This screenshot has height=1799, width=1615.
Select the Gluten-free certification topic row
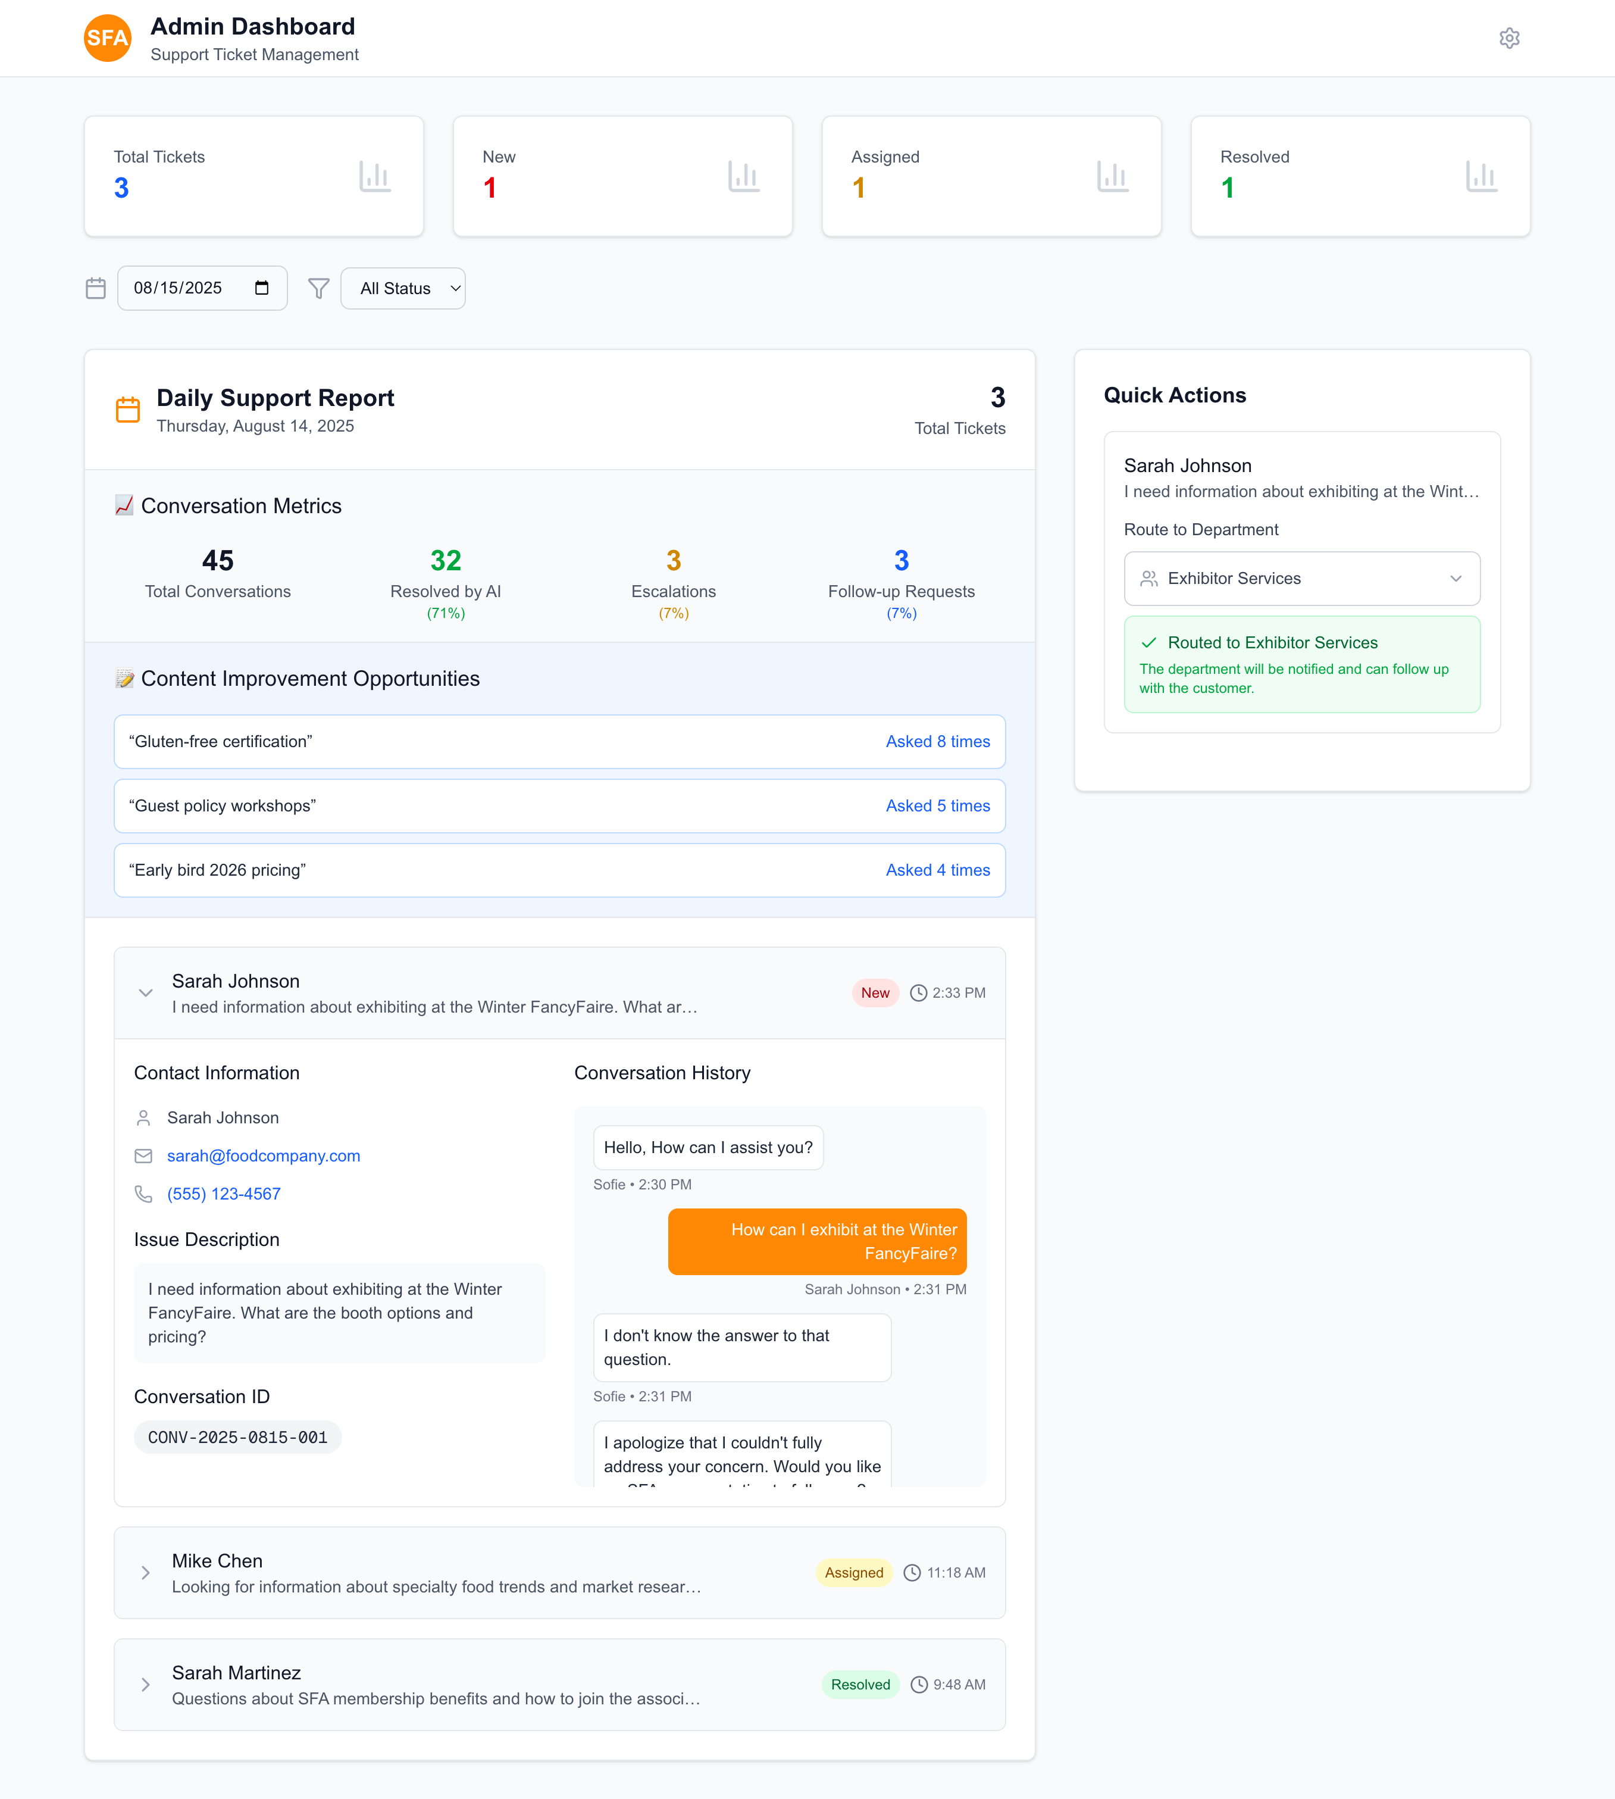(559, 742)
